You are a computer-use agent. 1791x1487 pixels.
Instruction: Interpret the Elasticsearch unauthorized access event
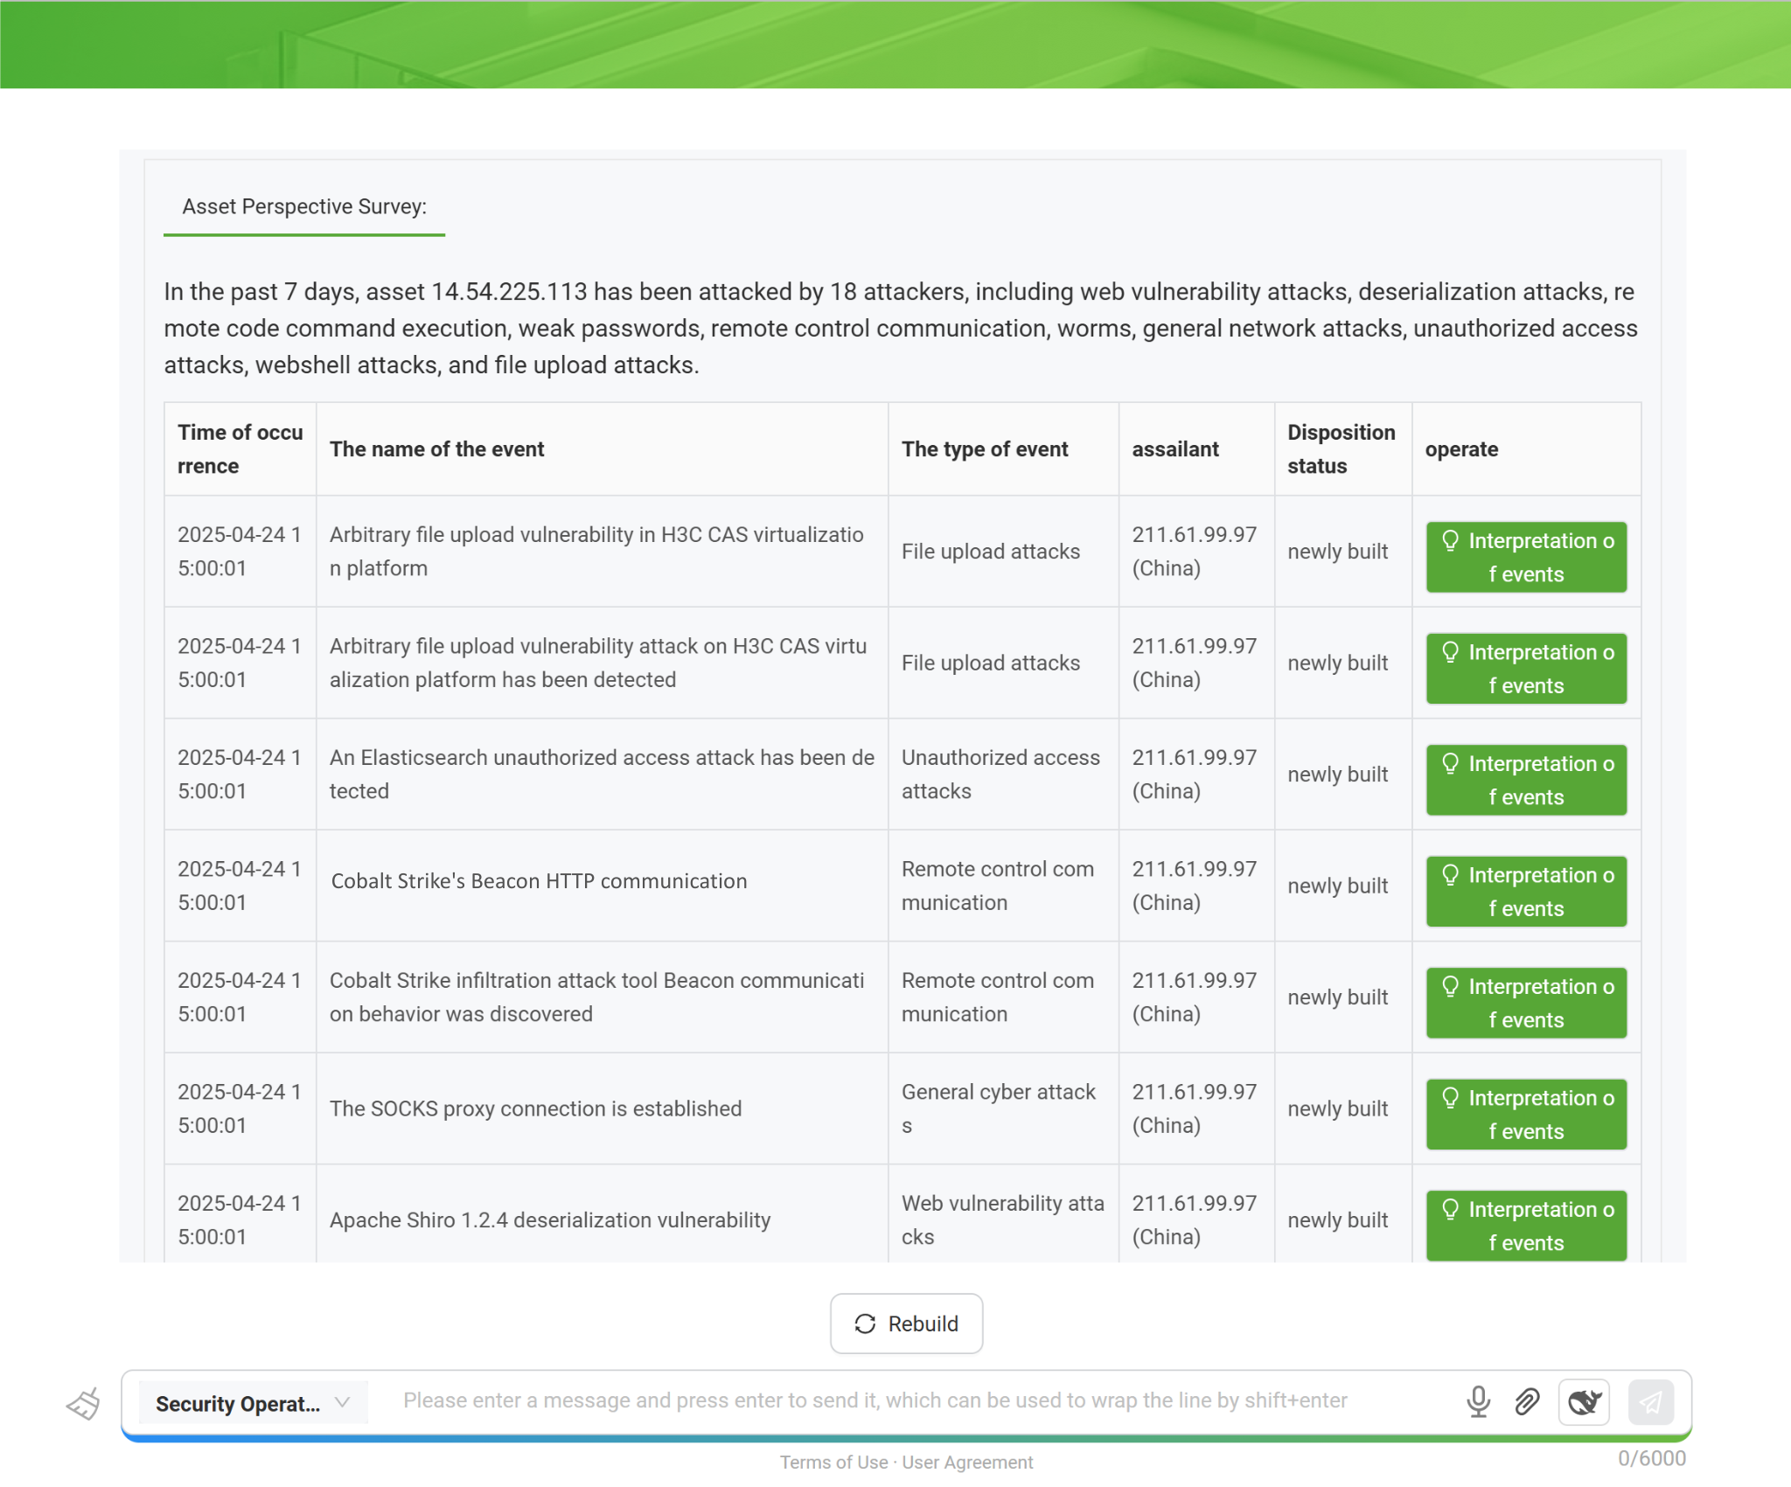(x=1526, y=780)
